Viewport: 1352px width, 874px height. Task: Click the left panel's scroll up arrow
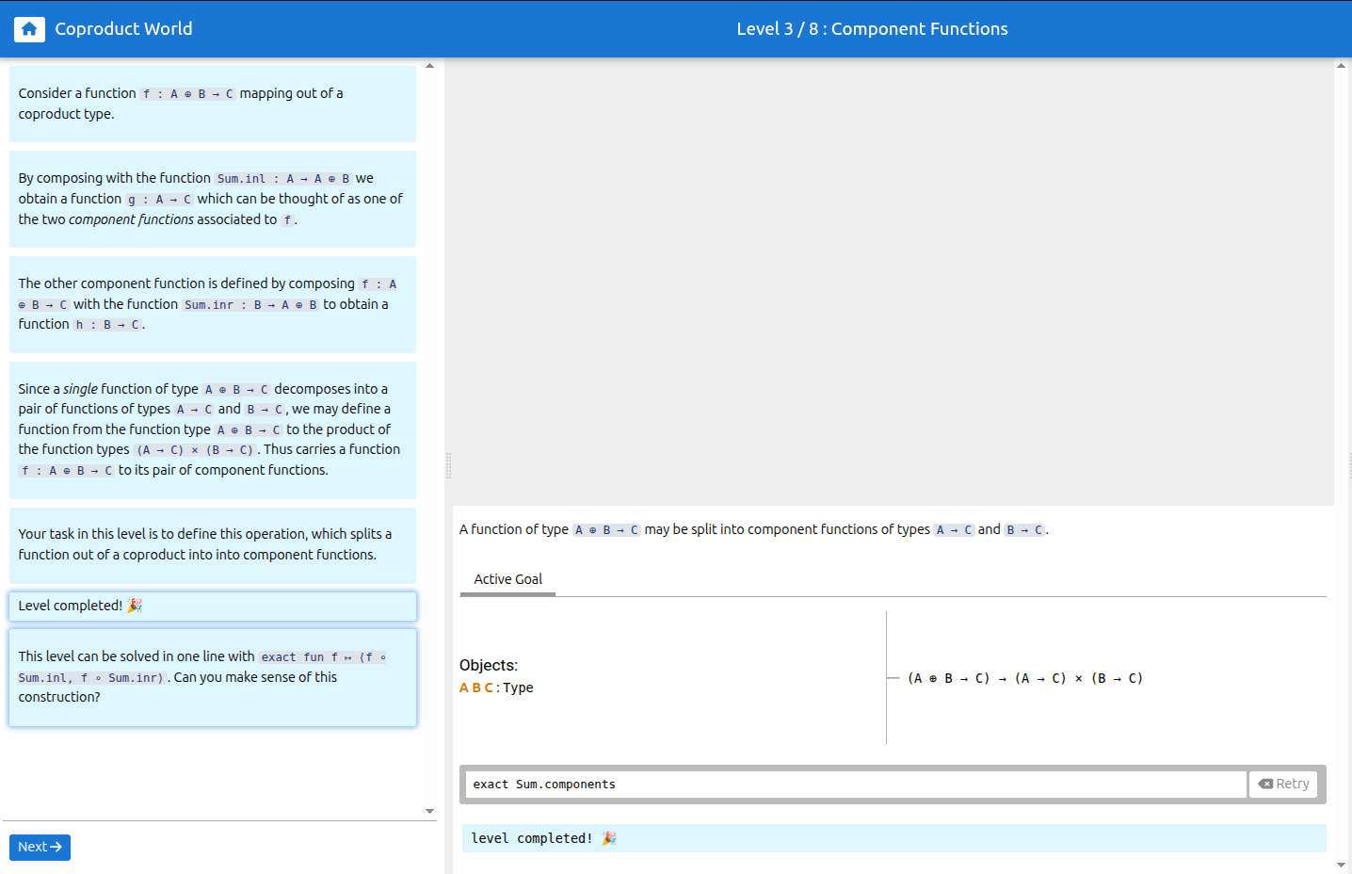point(429,66)
